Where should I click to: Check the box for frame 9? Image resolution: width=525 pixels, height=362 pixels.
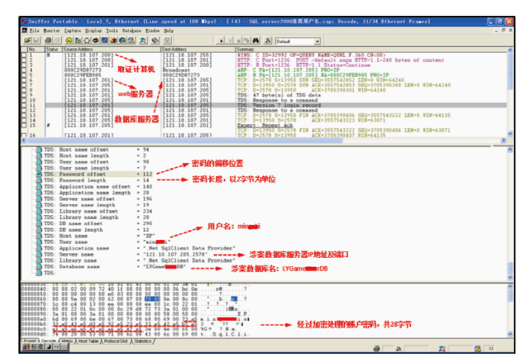[x=24, y=95]
